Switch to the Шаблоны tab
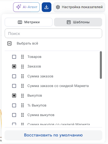 78,22
